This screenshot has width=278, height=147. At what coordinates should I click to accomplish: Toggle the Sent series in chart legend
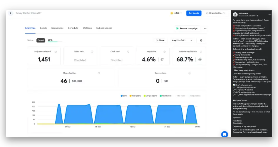[x=124, y=96]
